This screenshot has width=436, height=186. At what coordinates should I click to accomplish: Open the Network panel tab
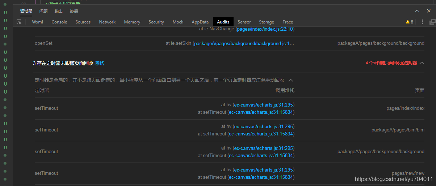(107, 22)
